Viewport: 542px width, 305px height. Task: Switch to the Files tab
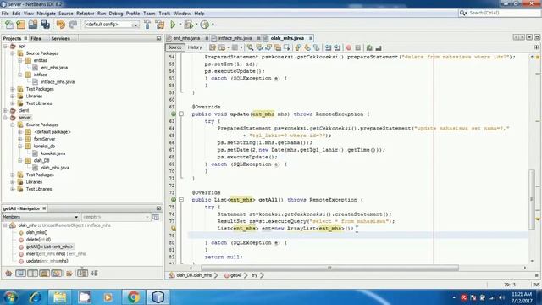36,38
